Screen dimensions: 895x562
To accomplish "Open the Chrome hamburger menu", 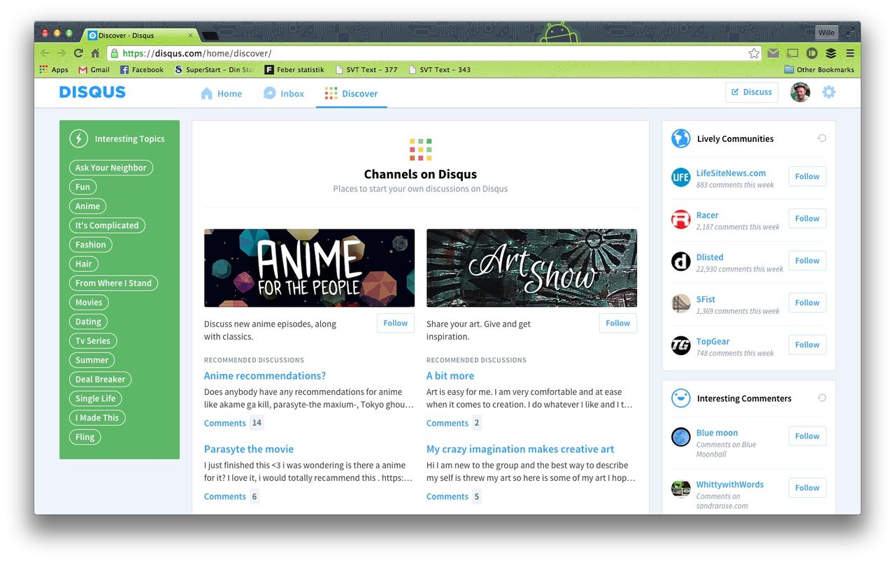I will (850, 53).
